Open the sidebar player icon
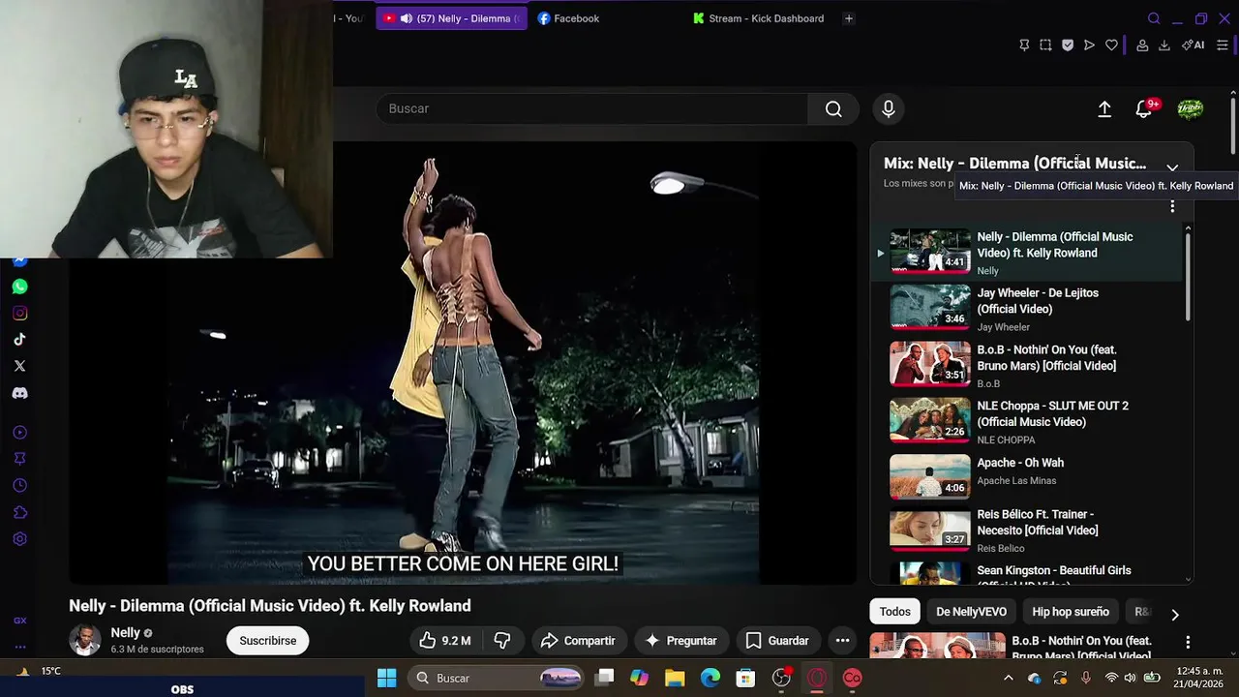This screenshot has width=1239, height=697. click(19, 433)
